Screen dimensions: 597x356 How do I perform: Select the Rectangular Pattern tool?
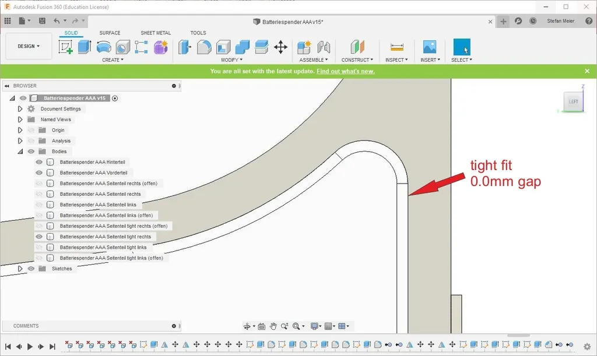(x=141, y=47)
